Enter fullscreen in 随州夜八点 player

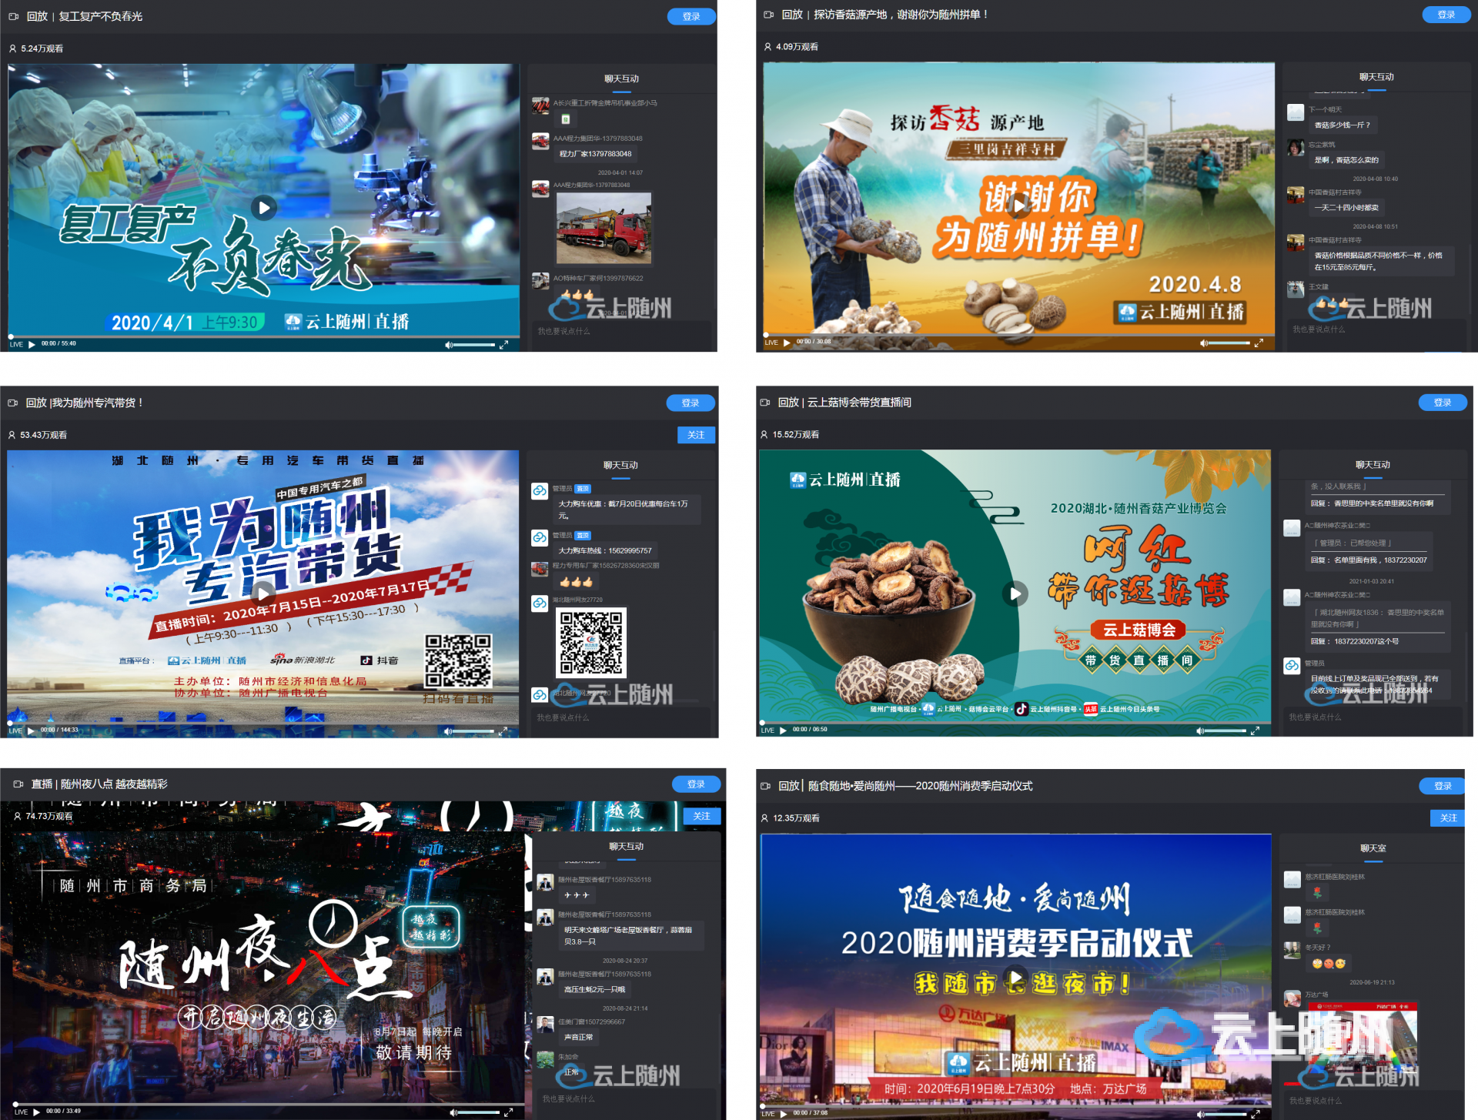pyautogui.click(x=508, y=1112)
